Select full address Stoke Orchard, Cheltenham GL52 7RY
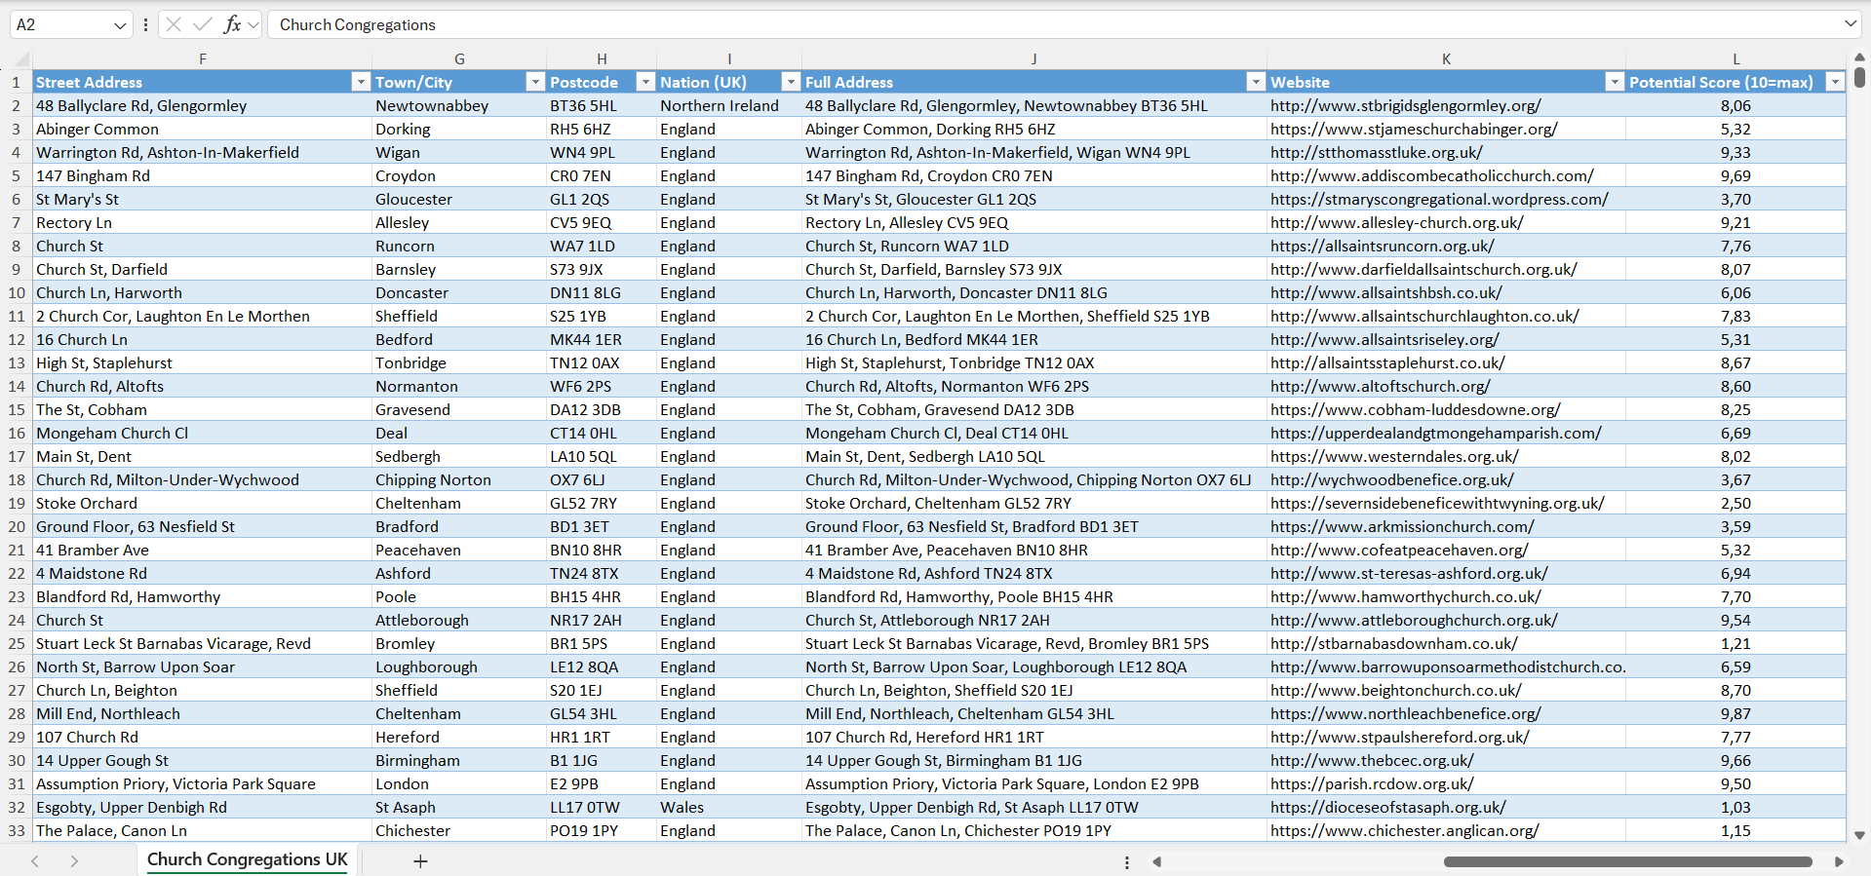This screenshot has height=876, width=1871. (1034, 504)
